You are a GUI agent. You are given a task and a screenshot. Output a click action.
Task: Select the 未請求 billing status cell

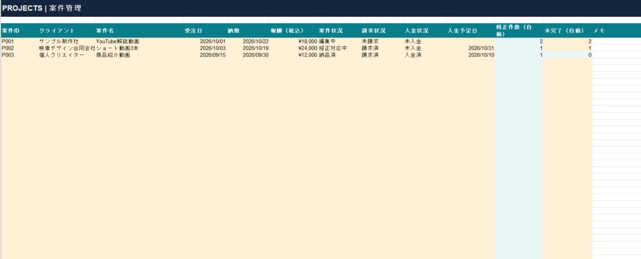[x=382, y=42]
